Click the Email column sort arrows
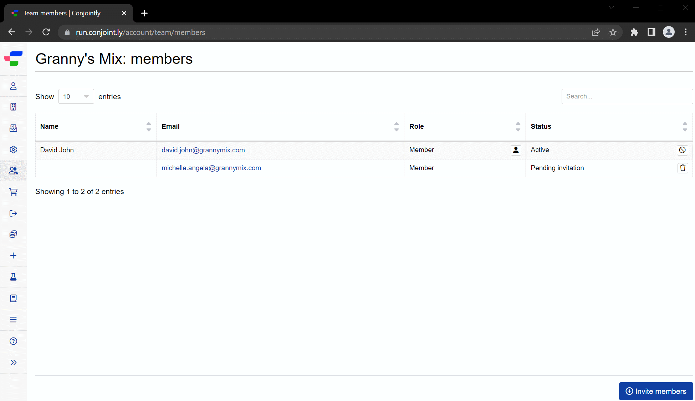 click(x=396, y=127)
